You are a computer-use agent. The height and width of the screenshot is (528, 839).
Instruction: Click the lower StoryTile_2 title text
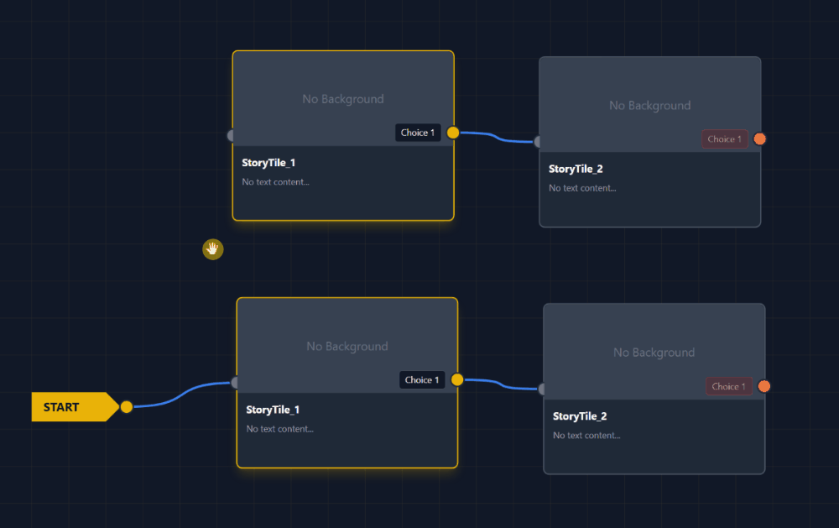(580, 416)
